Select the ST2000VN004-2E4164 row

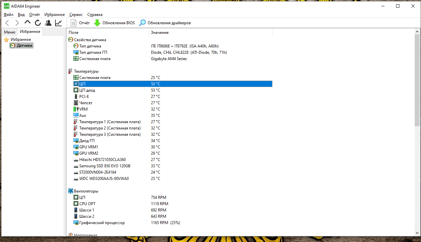click(x=173, y=172)
